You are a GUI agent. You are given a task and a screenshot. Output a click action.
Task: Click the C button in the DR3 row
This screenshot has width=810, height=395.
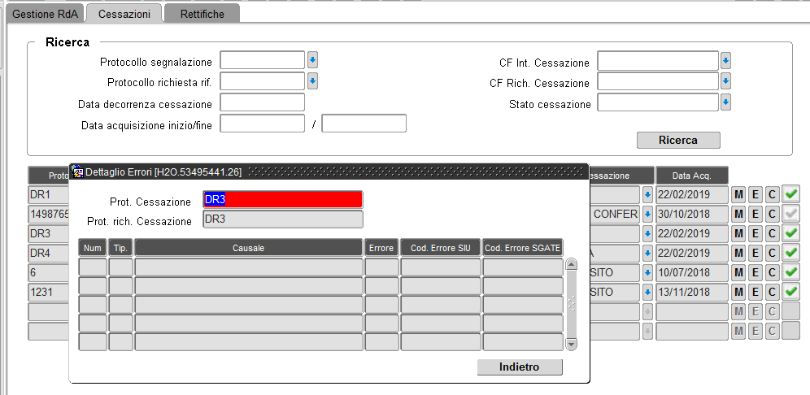(772, 234)
